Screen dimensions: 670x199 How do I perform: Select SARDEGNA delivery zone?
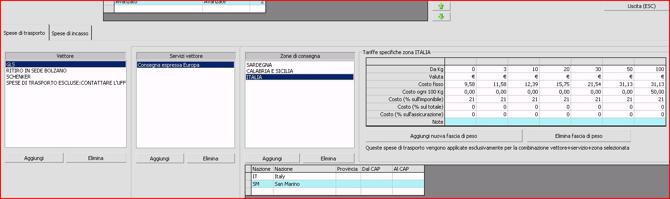click(299, 64)
